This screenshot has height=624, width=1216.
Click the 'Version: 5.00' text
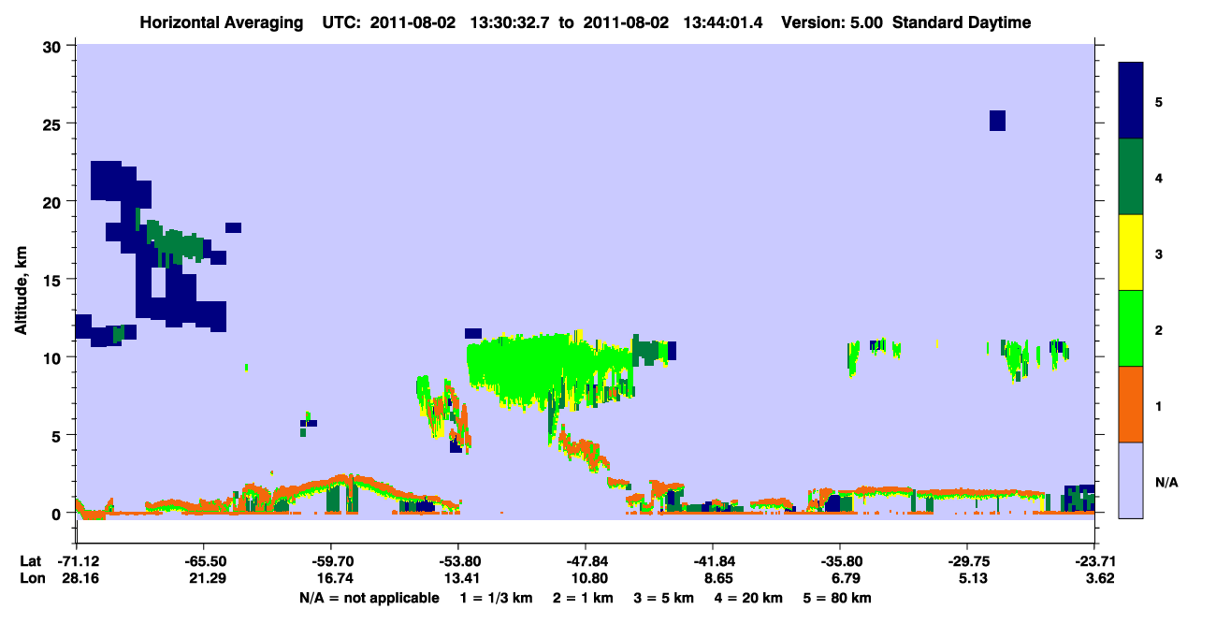[831, 22]
